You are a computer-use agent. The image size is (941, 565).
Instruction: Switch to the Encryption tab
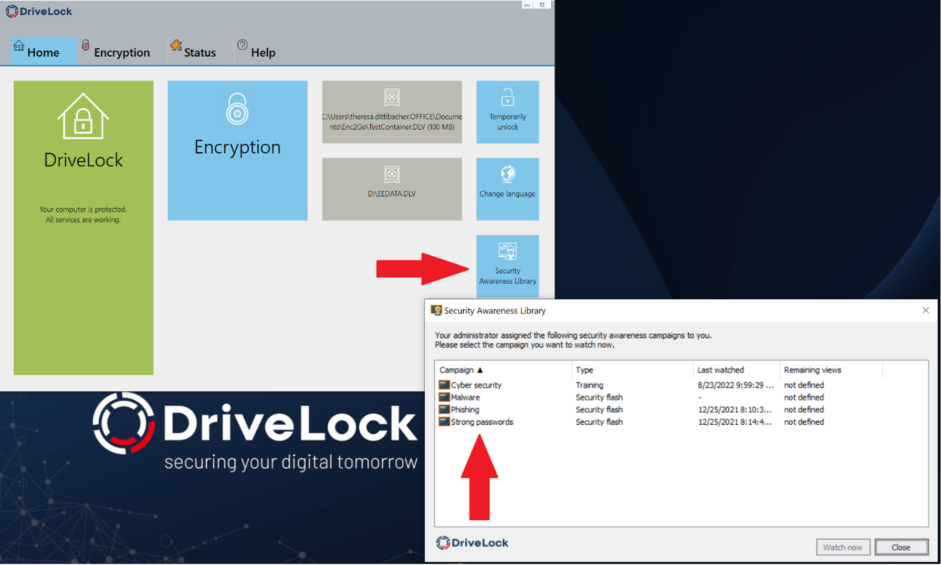(x=121, y=51)
